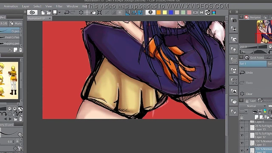This screenshot has width=272, height=153.
Task: Show the next Sub View image
Action: [x=10, y=119]
